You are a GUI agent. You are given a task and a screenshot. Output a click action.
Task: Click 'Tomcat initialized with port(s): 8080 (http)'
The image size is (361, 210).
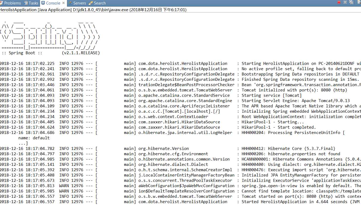[295, 90]
